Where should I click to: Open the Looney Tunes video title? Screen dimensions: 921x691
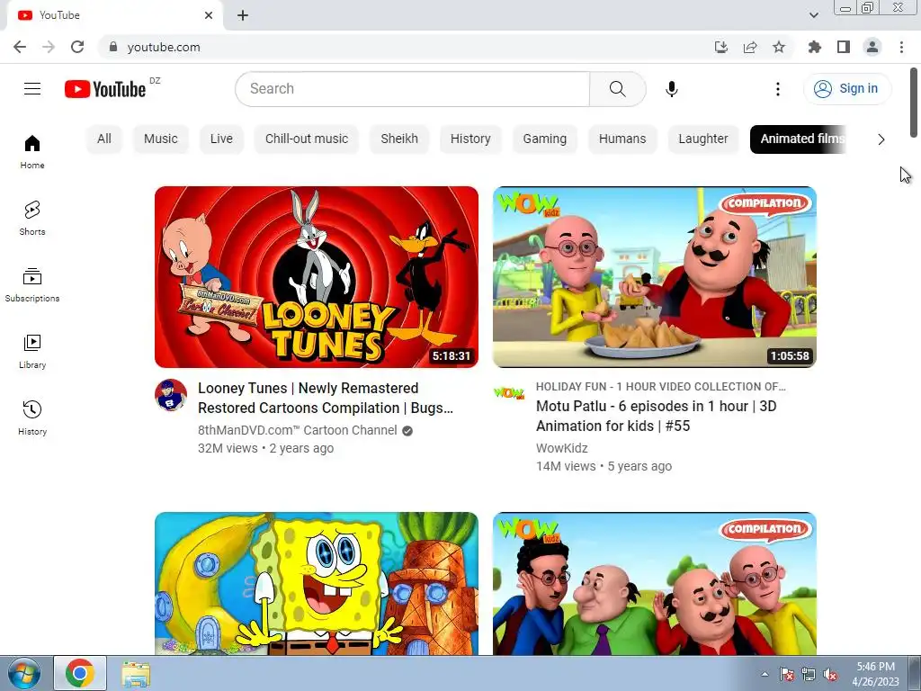pyautogui.click(x=326, y=398)
